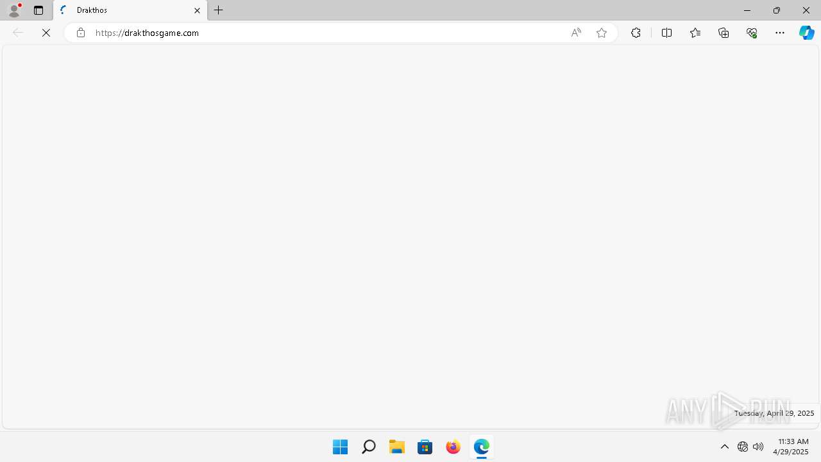View site information lock icon
The image size is (821, 462).
point(80,33)
